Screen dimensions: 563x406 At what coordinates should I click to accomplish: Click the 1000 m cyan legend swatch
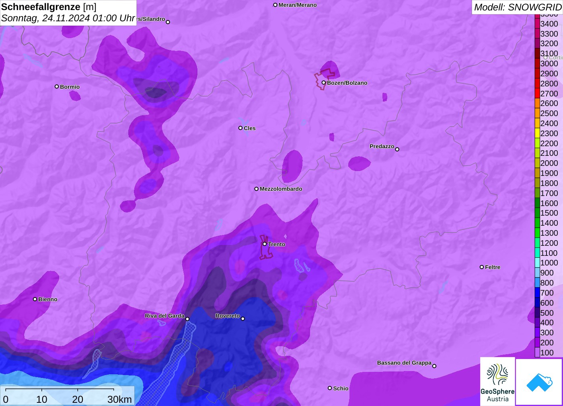pyautogui.click(x=537, y=263)
